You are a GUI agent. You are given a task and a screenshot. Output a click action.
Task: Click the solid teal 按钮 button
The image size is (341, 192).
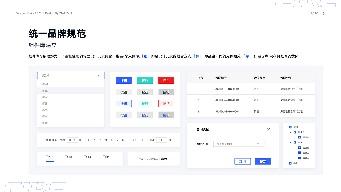click(x=145, y=81)
